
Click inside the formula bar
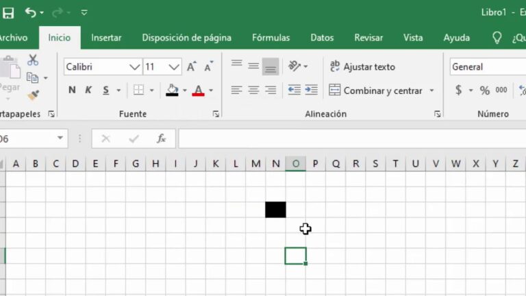click(x=352, y=138)
